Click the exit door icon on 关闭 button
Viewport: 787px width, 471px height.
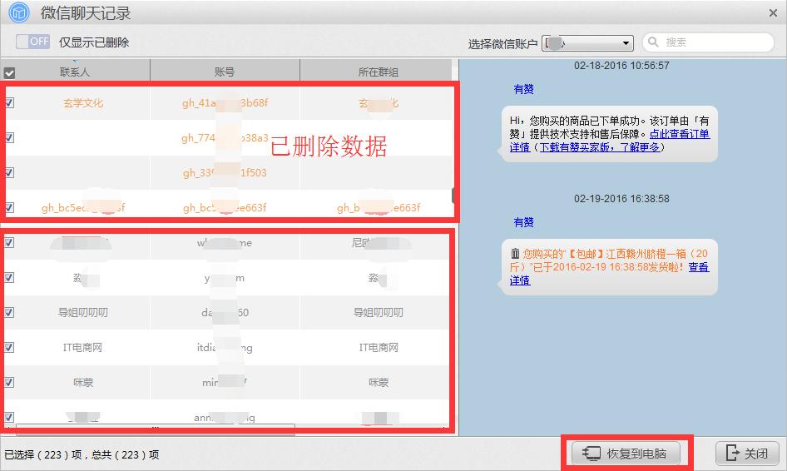pos(732,453)
